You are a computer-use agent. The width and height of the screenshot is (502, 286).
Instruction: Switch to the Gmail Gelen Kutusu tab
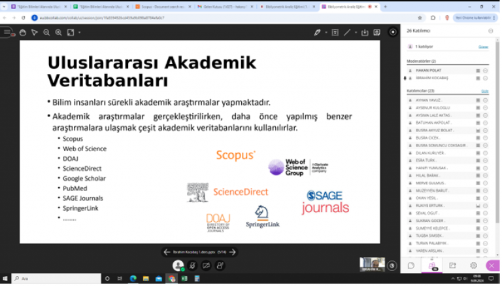point(225,7)
